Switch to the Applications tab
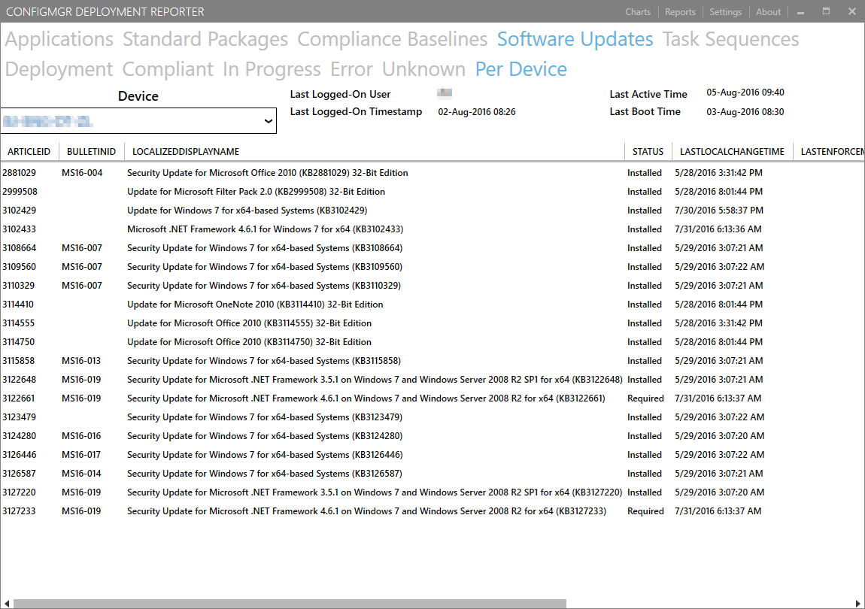865x609 pixels. coord(59,39)
